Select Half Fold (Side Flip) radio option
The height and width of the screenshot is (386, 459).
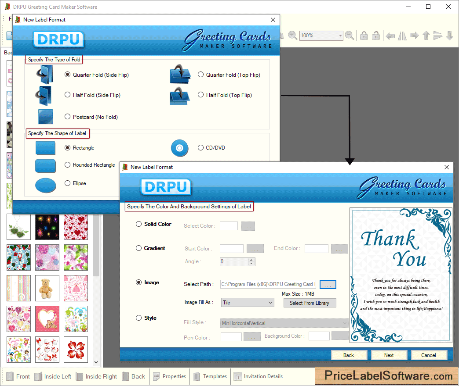point(68,95)
